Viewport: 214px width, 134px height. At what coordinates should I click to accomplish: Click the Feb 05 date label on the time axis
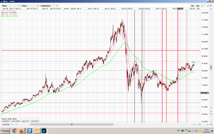(x=141, y=9)
